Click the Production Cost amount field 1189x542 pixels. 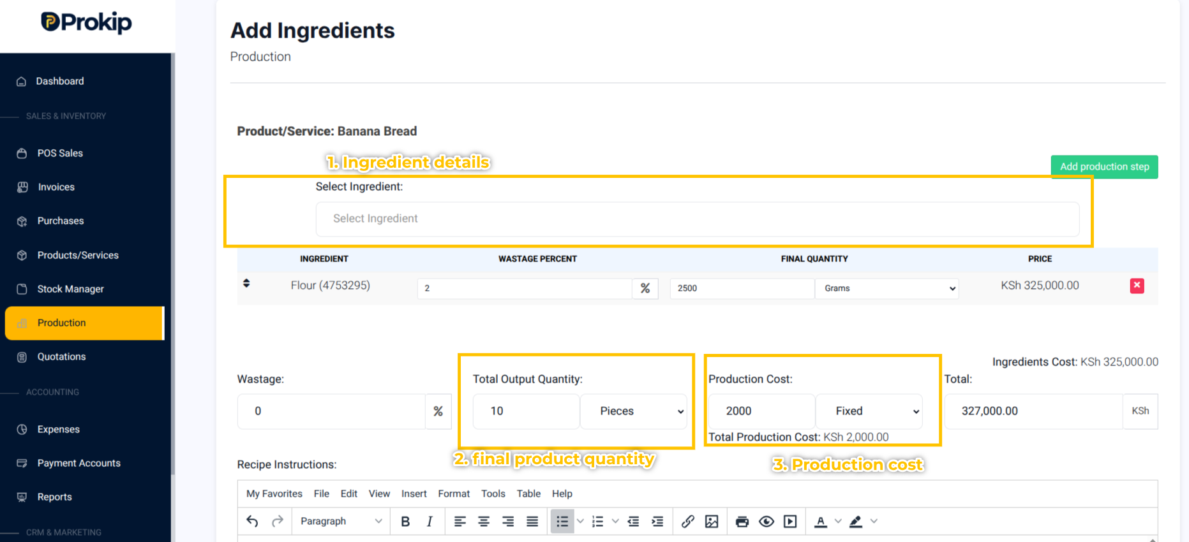coord(762,411)
